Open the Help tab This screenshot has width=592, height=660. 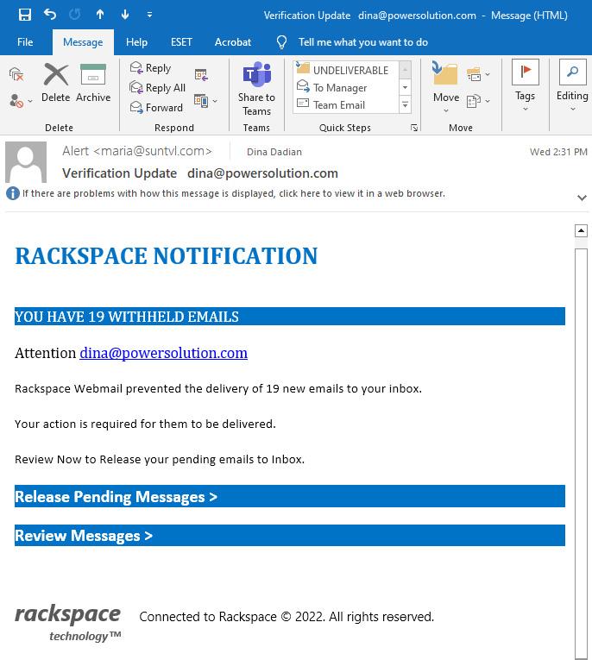137,42
